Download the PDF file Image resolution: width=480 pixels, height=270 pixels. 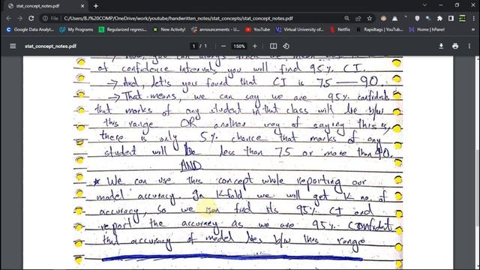coord(441,46)
